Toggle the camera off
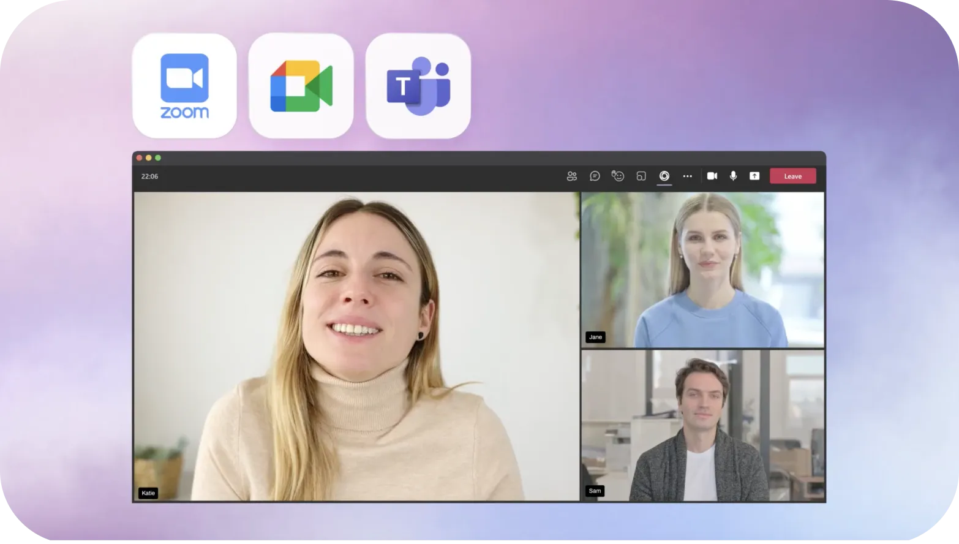The height and width of the screenshot is (544, 959). 712,176
